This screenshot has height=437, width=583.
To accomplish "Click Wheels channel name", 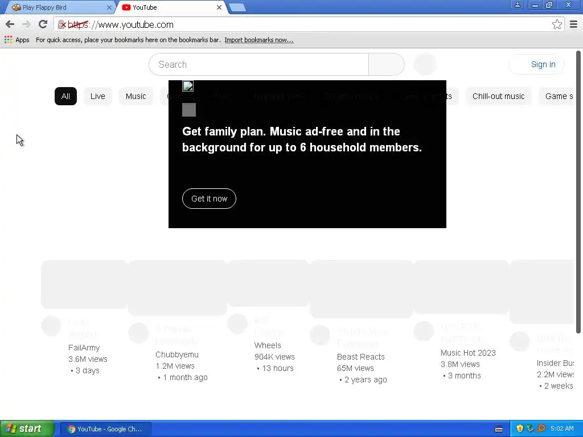I will tap(268, 345).
